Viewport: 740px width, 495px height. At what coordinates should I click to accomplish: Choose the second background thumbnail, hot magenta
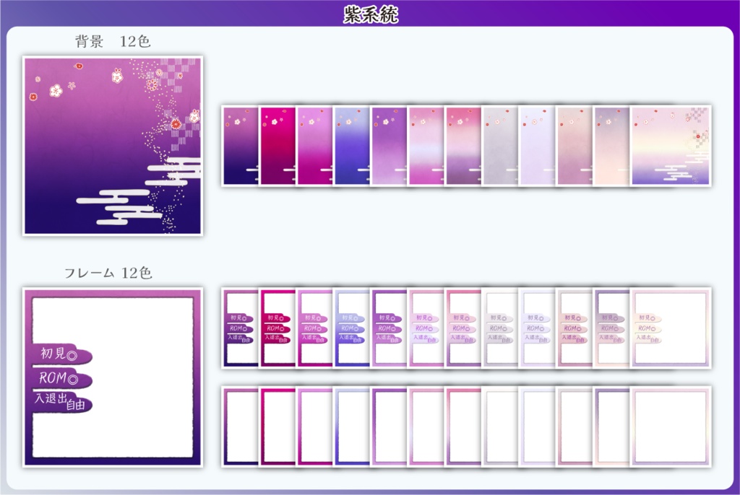[x=277, y=146]
